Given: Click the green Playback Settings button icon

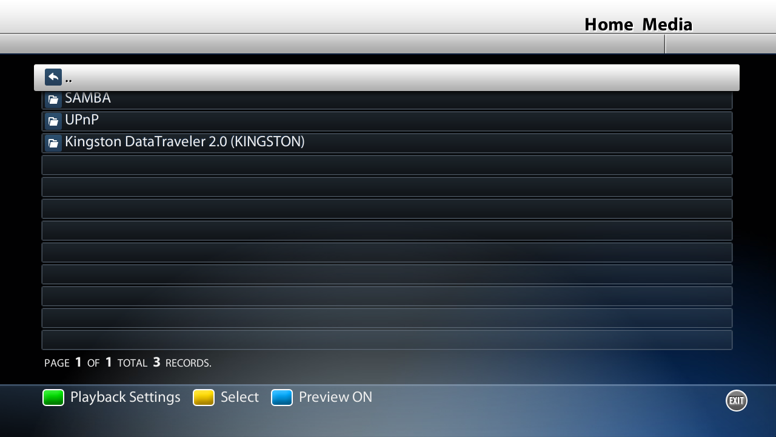Looking at the screenshot, I should (53, 398).
